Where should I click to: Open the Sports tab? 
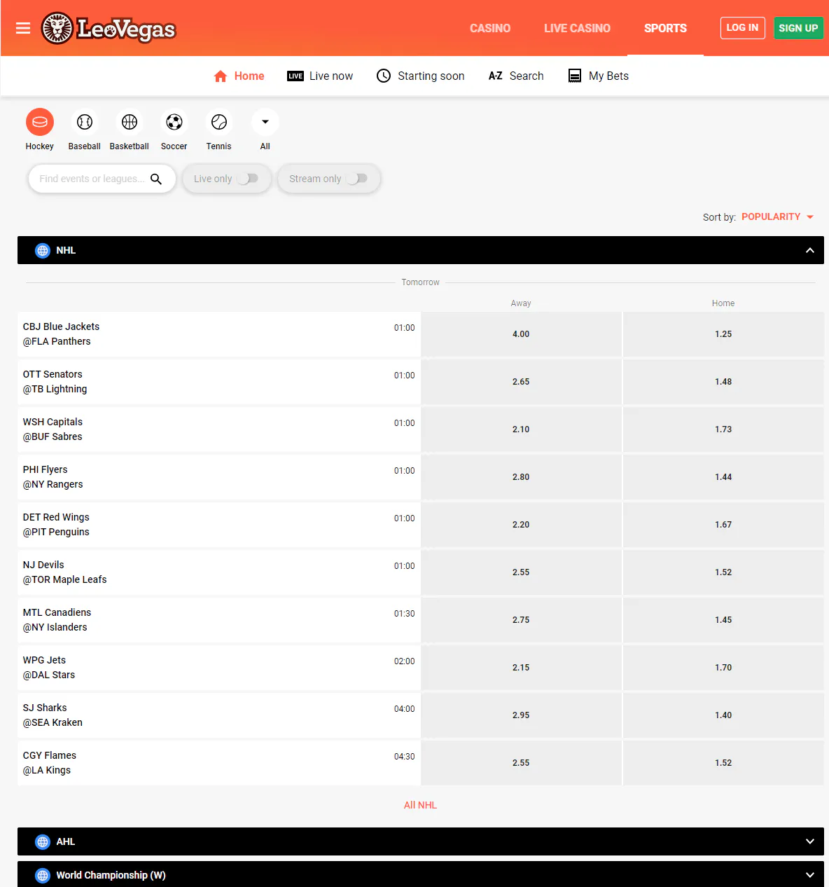[x=665, y=28]
